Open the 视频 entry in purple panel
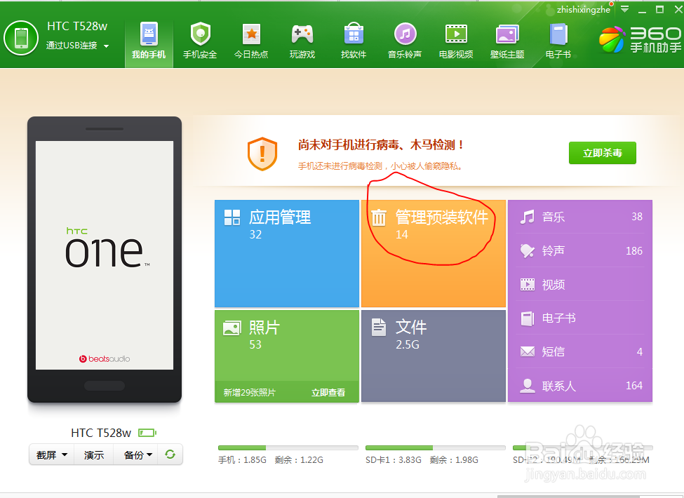The width and height of the screenshot is (684, 498). pyautogui.click(x=580, y=284)
